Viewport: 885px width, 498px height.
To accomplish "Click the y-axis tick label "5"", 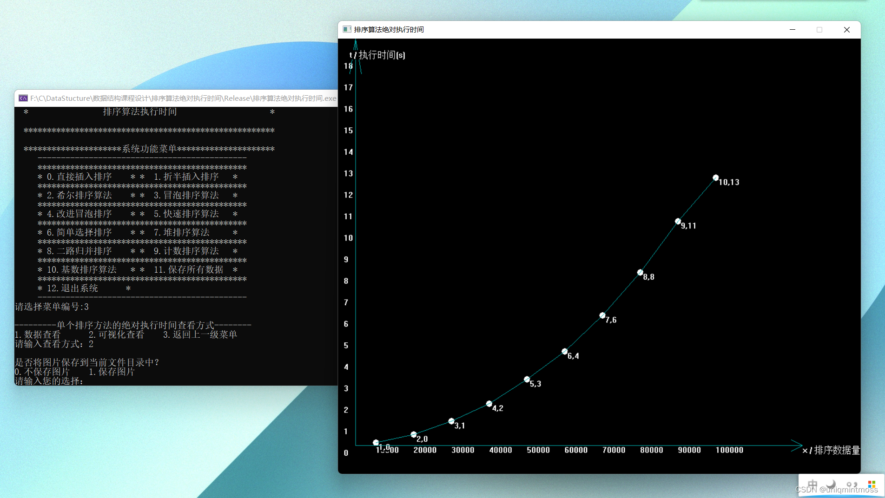I will (346, 346).
